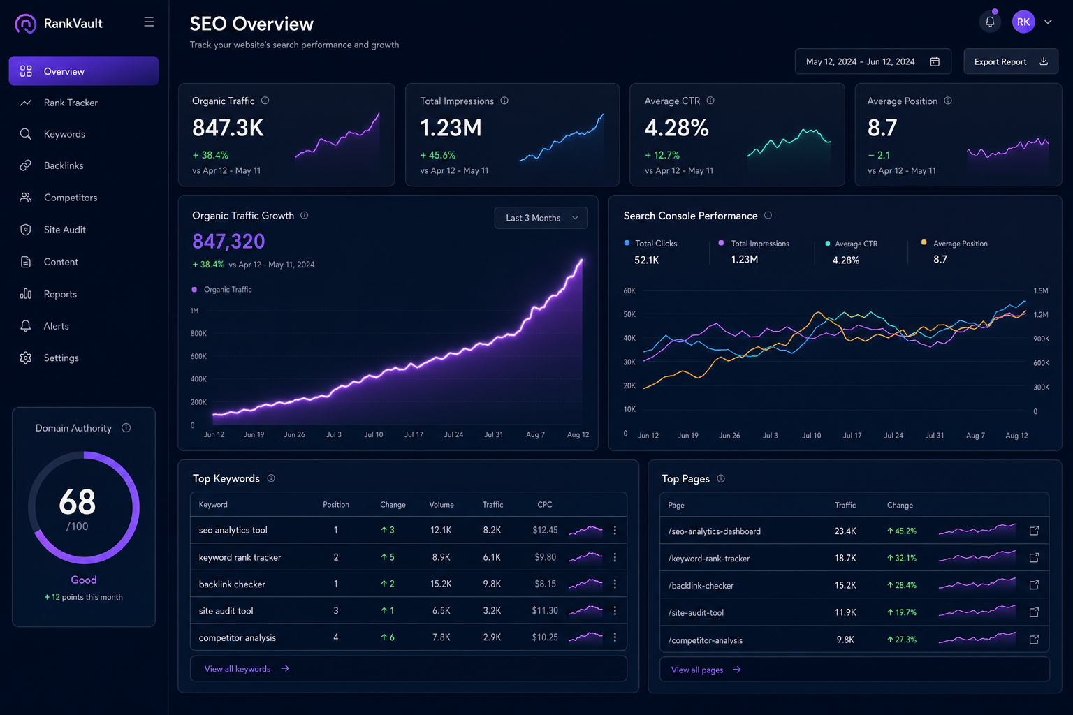Image resolution: width=1073 pixels, height=715 pixels.
Task: Sort keywords by CPC column header
Action: tap(545, 505)
